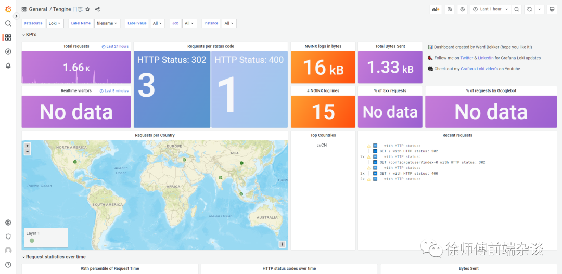Click GET / with HTTP status: 400 line
The height and width of the screenshot is (274, 562).
(x=408, y=173)
